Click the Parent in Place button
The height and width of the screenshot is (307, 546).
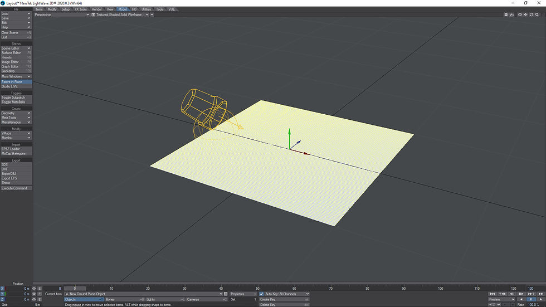pos(16,82)
